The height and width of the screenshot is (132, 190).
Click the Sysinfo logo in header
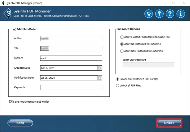coord(8,13)
